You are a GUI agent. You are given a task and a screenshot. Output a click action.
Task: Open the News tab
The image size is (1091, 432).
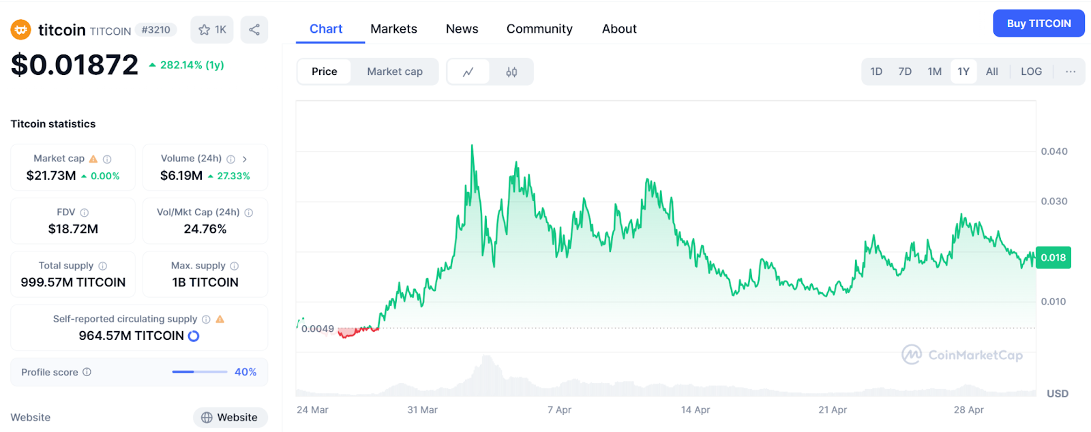(x=462, y=29)
